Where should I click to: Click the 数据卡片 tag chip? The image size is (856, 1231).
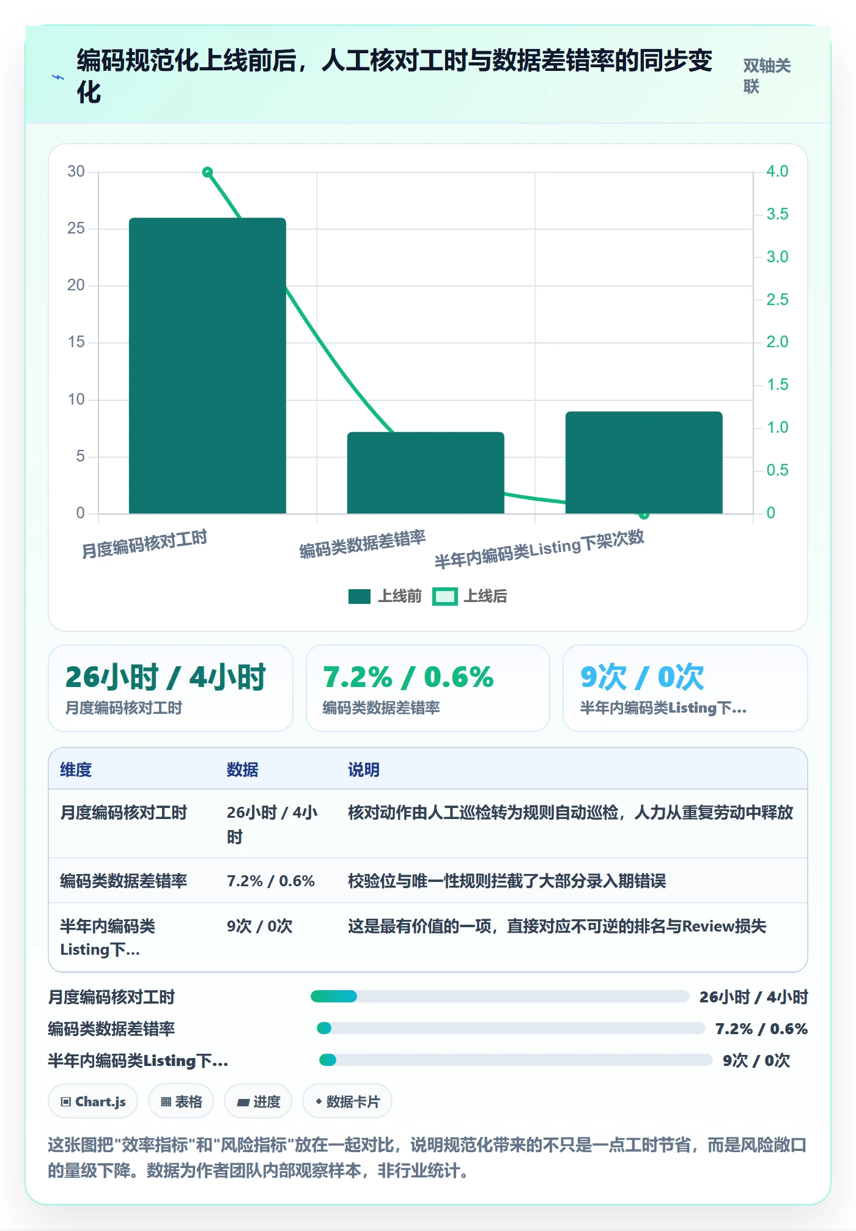click(347, 1101)
